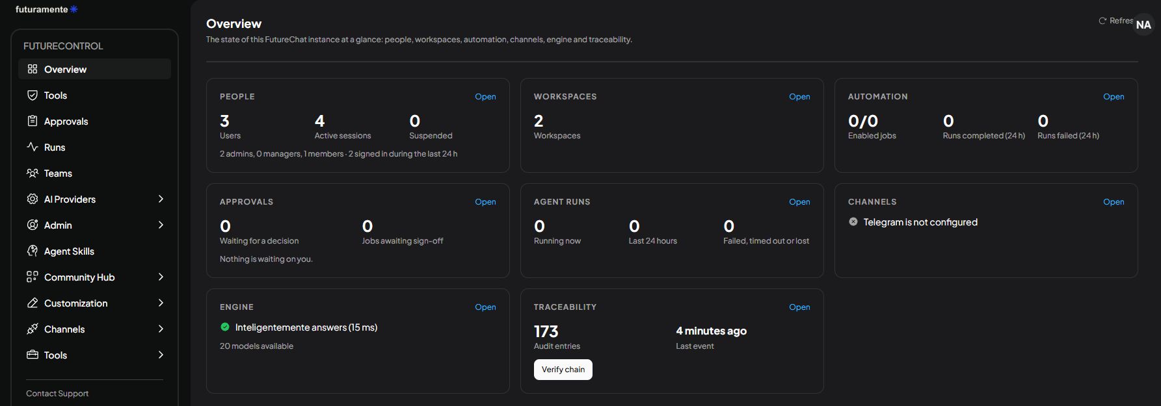Open the Engine card link
Image resolution: width=1161 pixels, height=406 pixels.
(485, 307)
